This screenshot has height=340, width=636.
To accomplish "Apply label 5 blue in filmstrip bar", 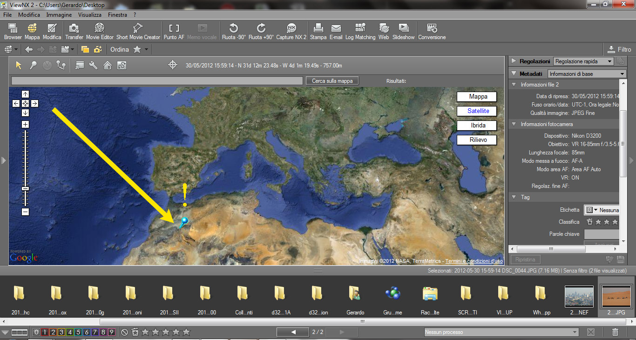I will coord(78,332).
